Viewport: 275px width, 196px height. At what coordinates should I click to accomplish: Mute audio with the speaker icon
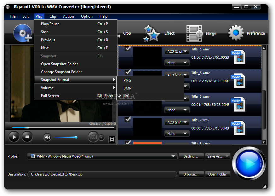pyautogui.click(x=47, y=137)
